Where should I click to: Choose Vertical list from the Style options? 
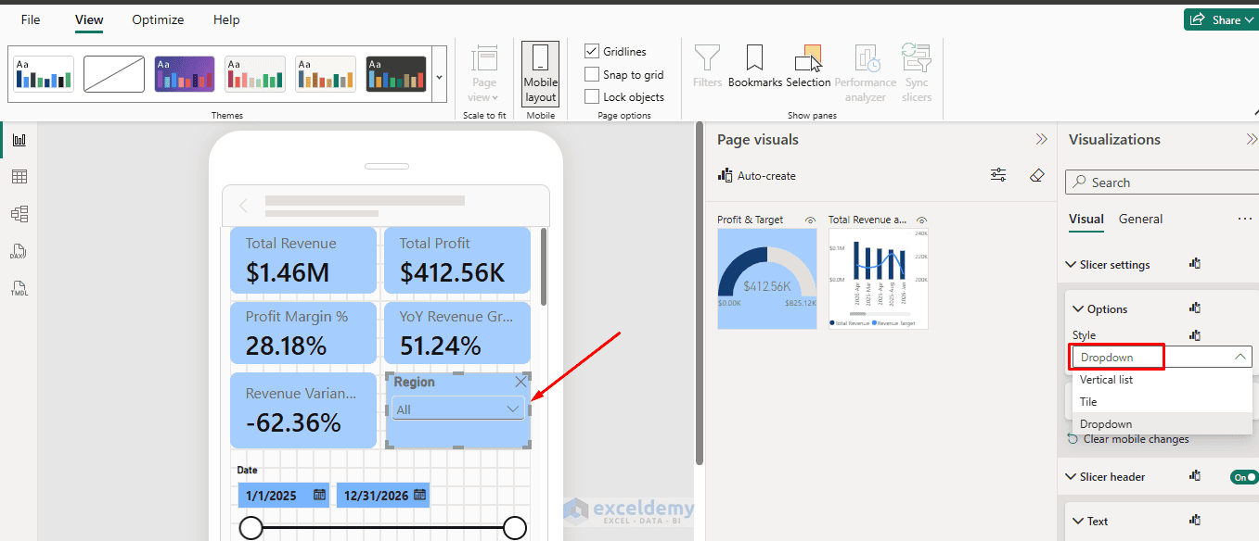click(1162, 380)
